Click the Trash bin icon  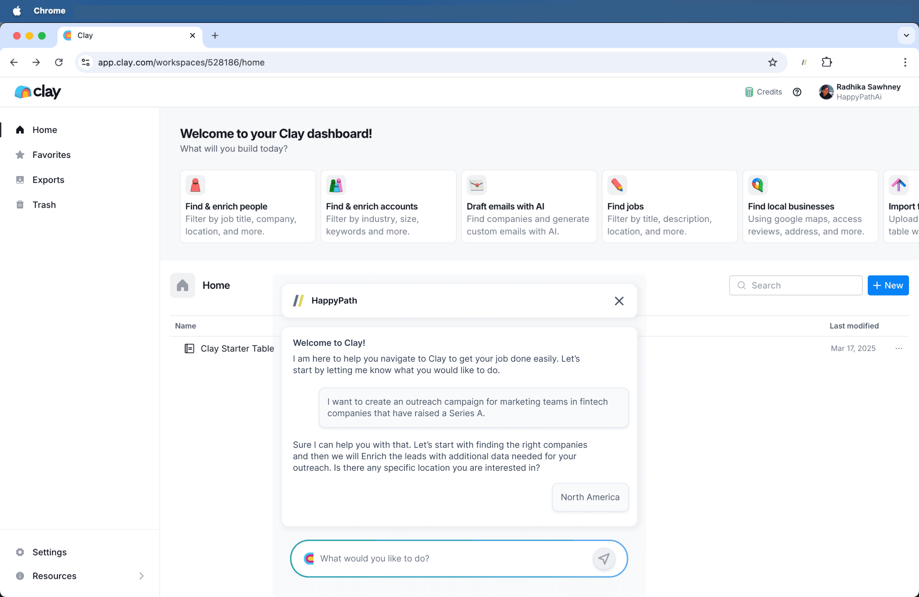(x=20, y=205)
